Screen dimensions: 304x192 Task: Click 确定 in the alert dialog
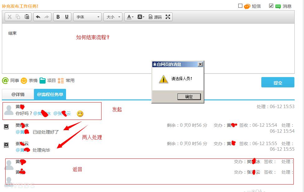(189, 97)
